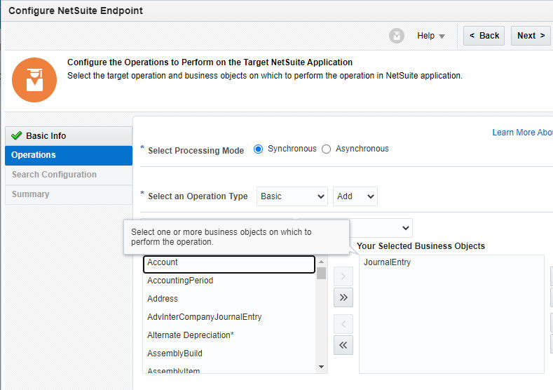The width and height of the screenshot is (553, 390).
Task: Open the Add operation dropdown
Action: 355,196
